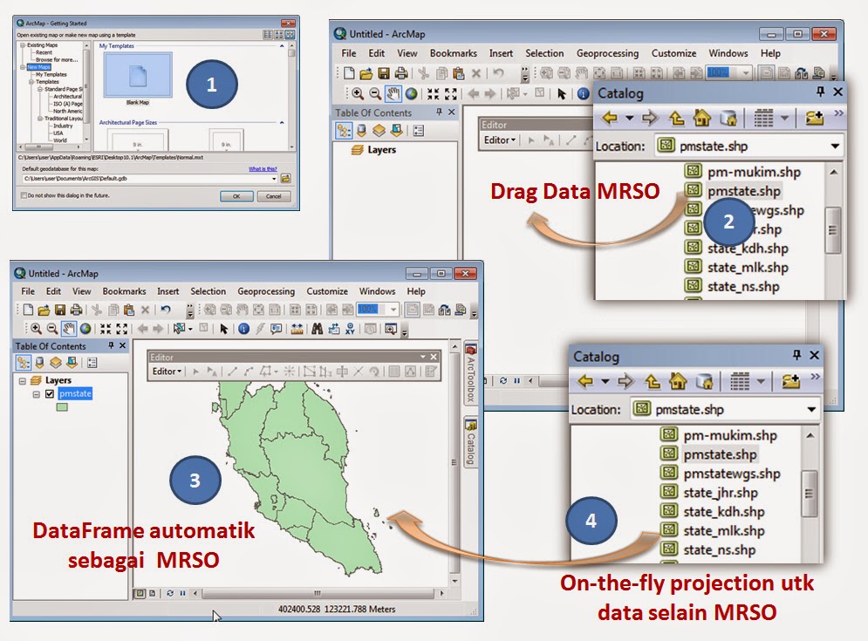Open default geodatabase path dropdown in Getting Started

click(x=273, y=179)
